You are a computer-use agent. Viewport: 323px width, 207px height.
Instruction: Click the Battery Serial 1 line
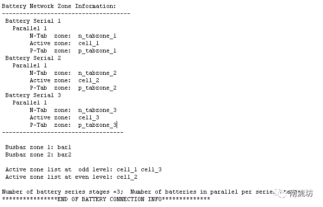pos(33,21)
